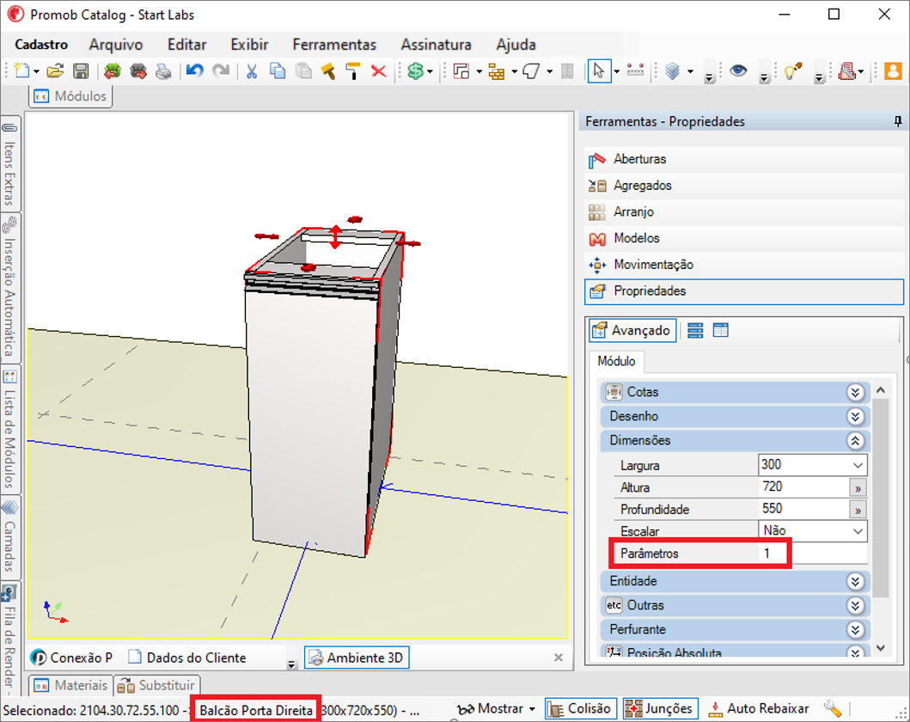
Task: Click the Open folder icon
Action: click(55, 71)
